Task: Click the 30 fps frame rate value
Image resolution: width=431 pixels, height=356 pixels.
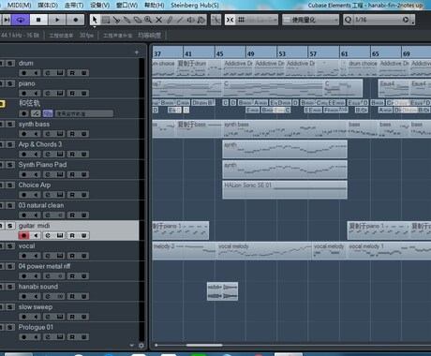Action: [86, 36]
